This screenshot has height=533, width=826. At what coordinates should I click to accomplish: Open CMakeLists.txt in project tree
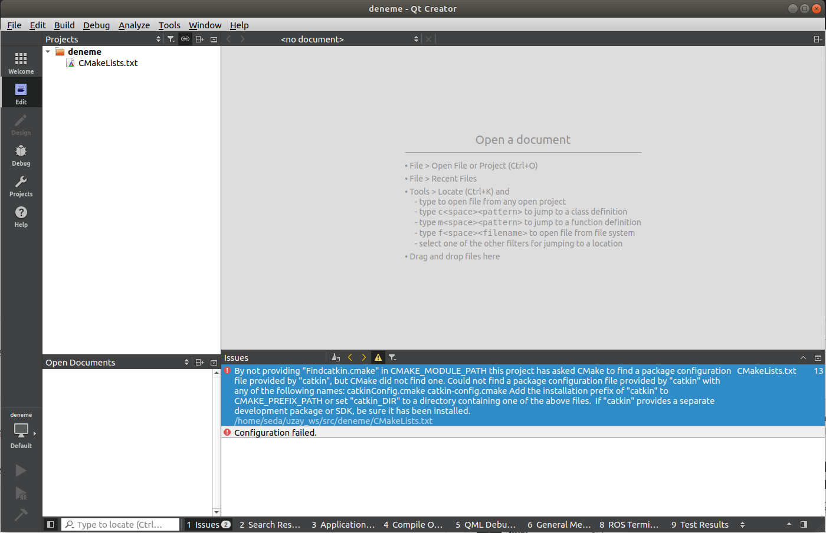[107, 63]
